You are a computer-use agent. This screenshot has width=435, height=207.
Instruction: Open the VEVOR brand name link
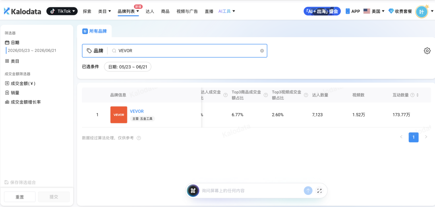coord(137,111)
